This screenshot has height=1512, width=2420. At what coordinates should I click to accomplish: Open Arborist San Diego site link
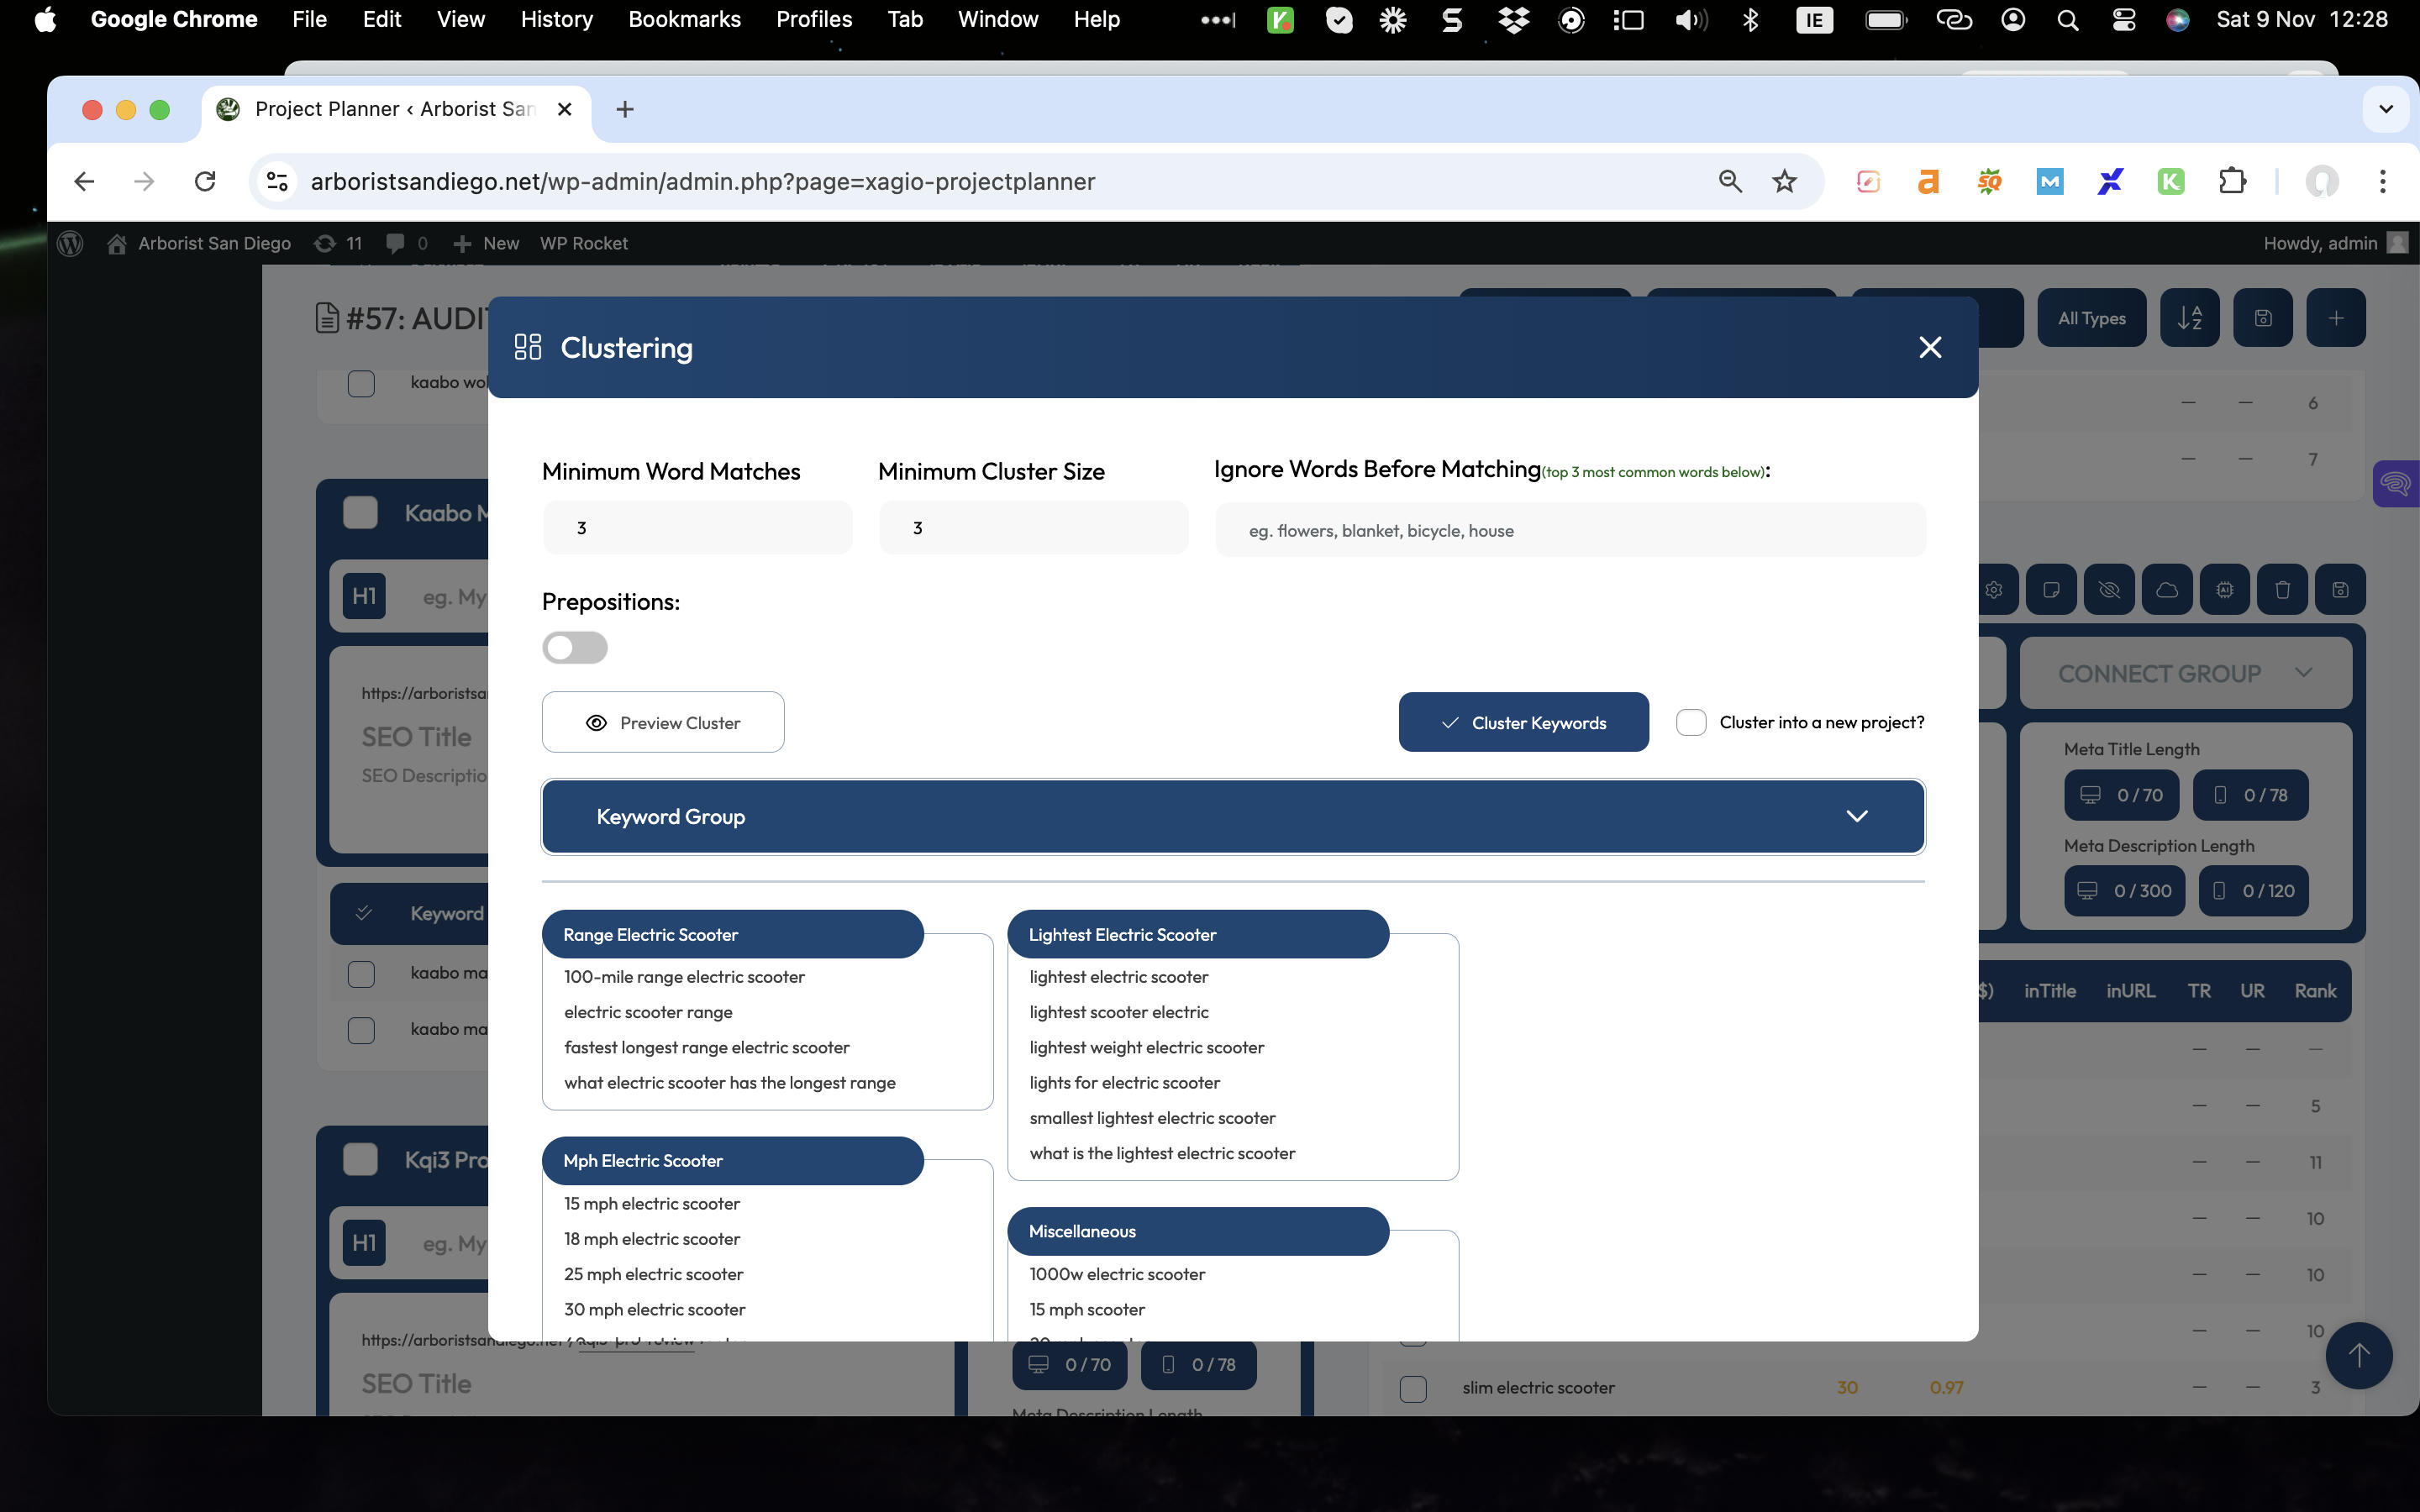(199, 243)
